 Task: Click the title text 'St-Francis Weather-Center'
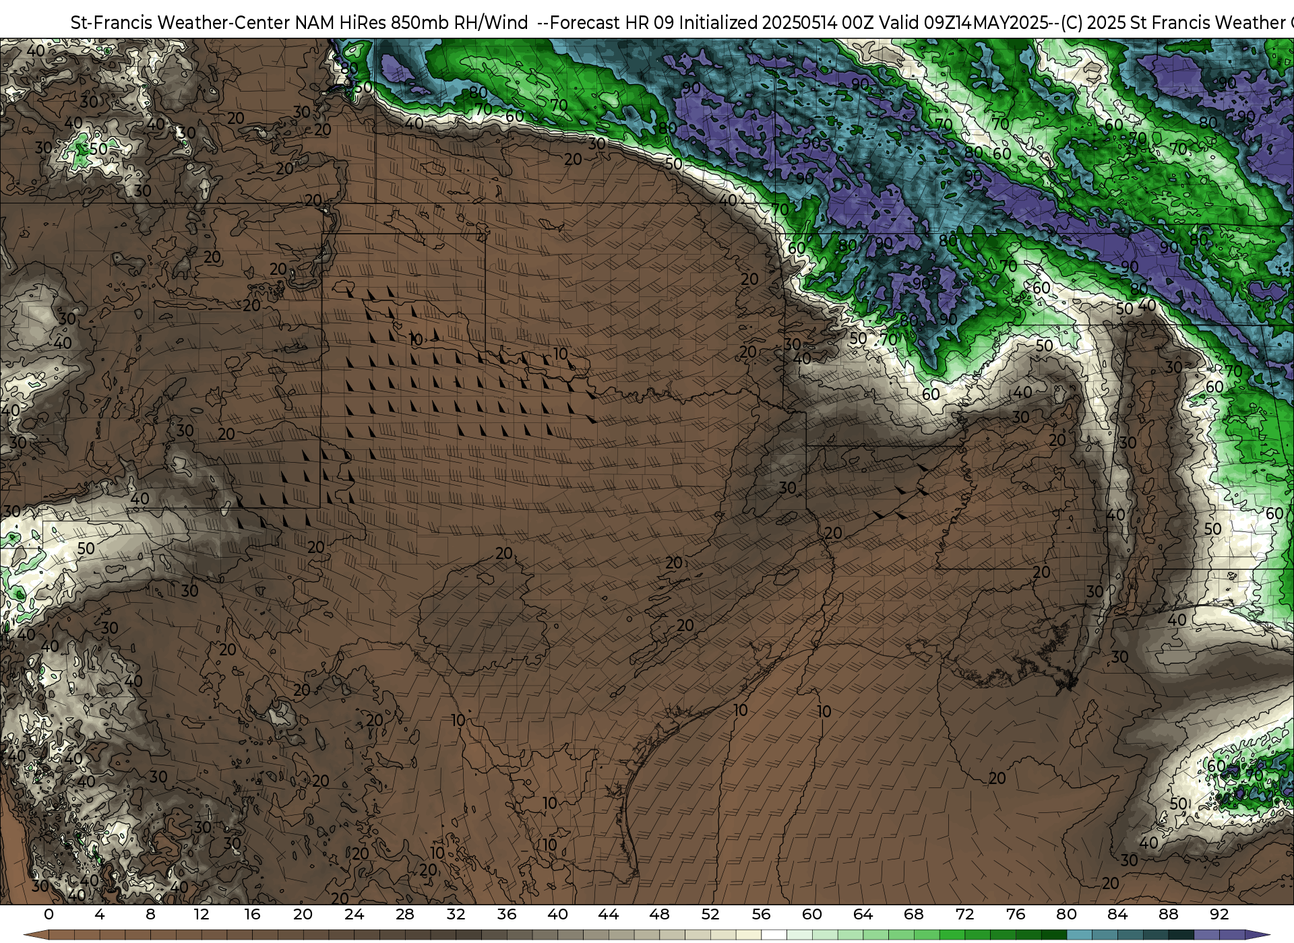pyautogui.click(x=181, y=23)
